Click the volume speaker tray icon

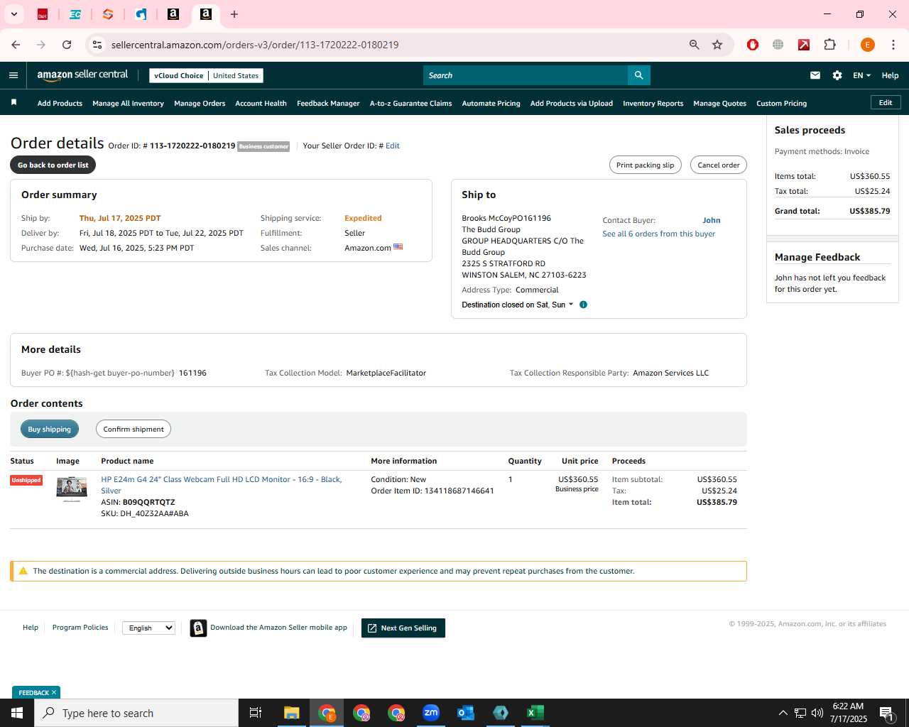(x=817, y=713)
